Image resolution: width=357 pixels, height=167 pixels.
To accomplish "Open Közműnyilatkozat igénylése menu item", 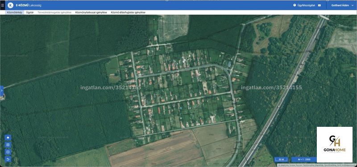I will point(91,13).
